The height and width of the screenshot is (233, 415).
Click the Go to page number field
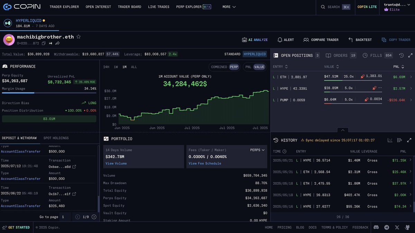point(65,217)
